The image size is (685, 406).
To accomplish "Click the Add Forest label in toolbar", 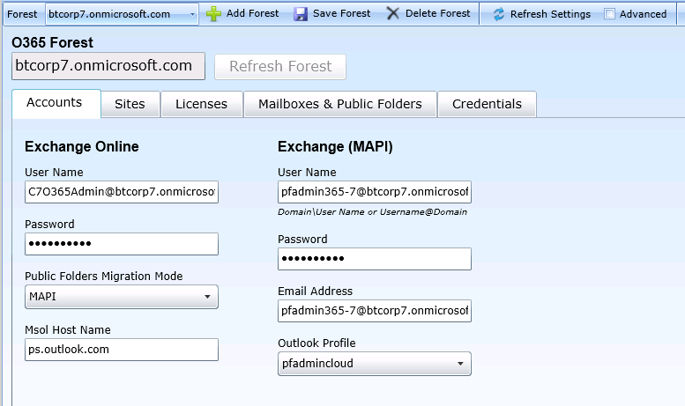I will click(252, 13).
